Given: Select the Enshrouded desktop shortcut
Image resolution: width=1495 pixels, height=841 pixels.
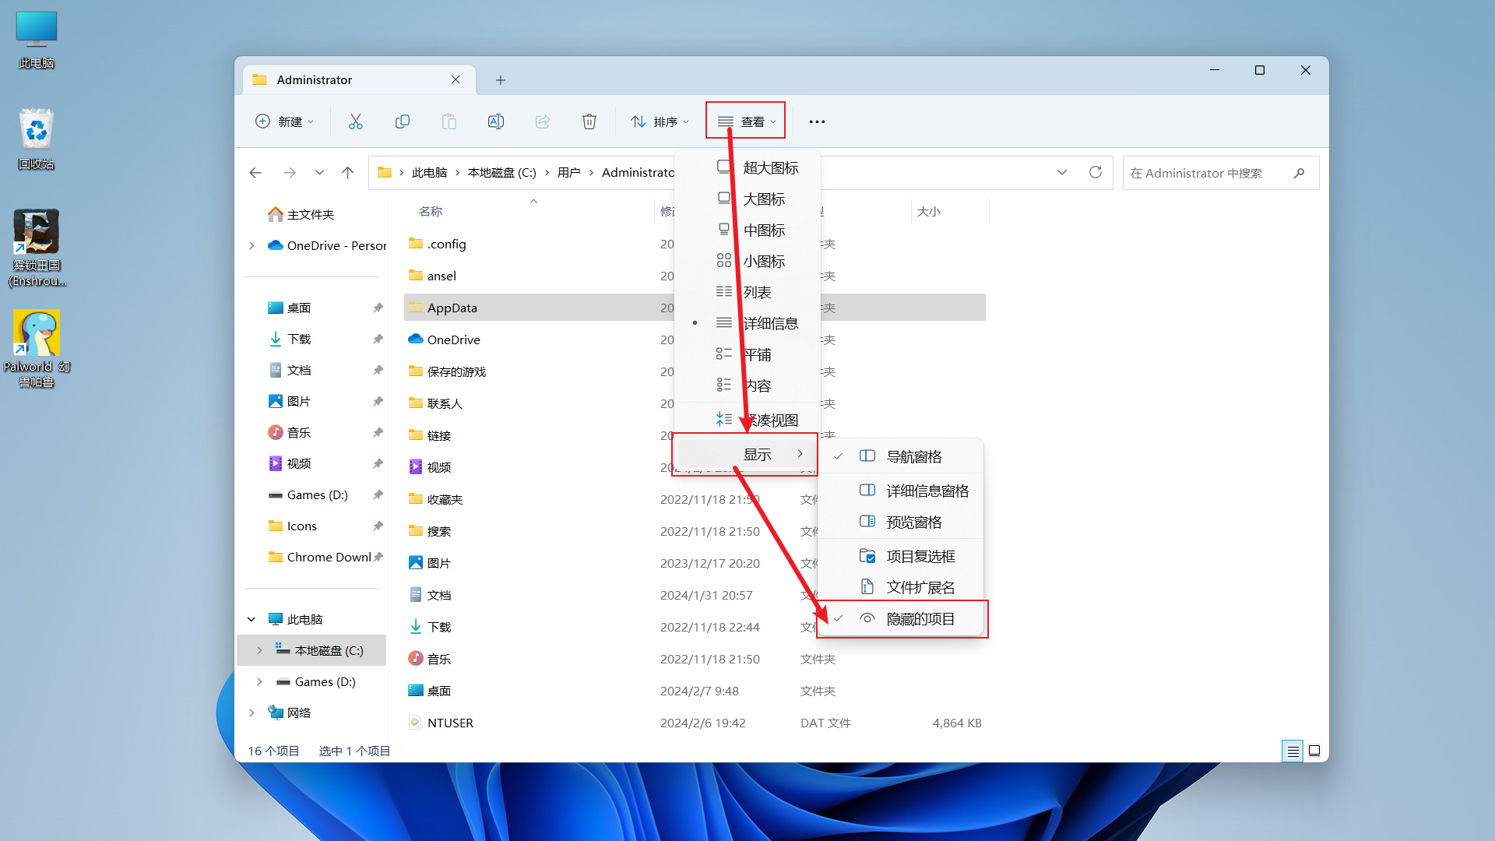Looking at the screenshot, I should click(37, 248).
